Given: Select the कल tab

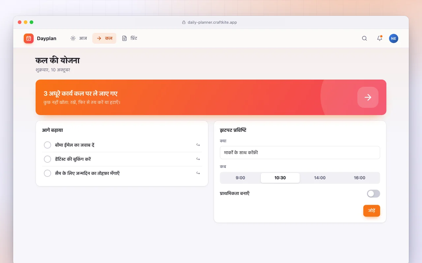Looking at the screenshot, I should [104, 38].
